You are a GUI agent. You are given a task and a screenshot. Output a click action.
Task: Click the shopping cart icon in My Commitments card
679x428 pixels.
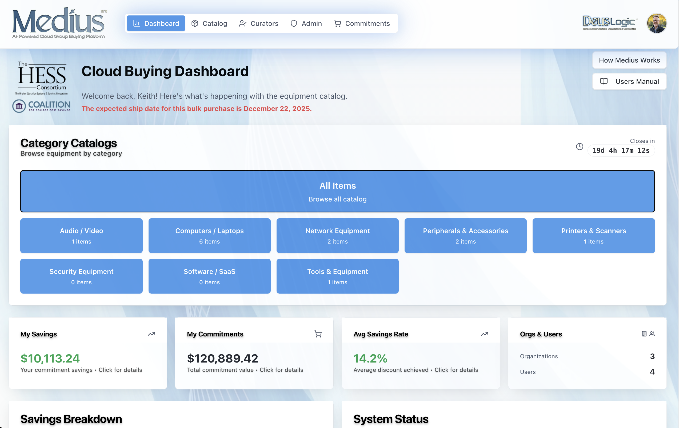coord(318,334)
